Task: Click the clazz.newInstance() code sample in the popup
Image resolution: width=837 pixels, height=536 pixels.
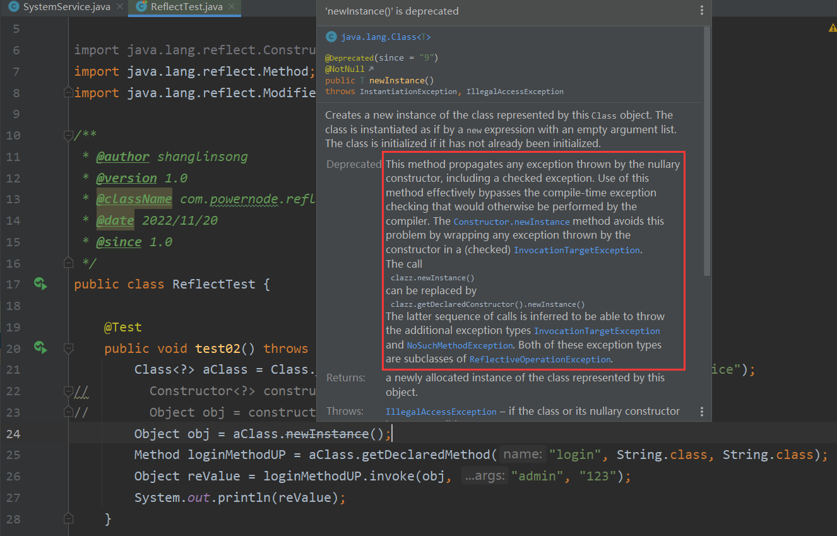Action: (x=432, y=278)
